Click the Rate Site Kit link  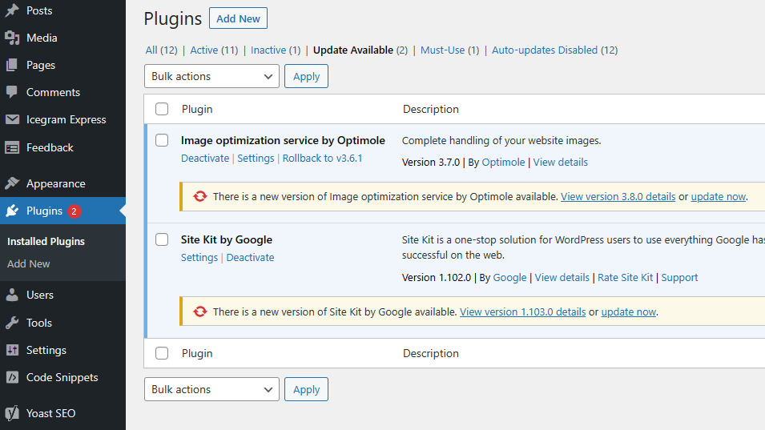(625, 277)
